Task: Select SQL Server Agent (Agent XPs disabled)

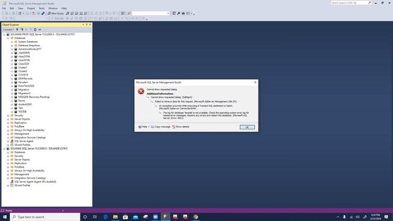Action: (35, 182)
